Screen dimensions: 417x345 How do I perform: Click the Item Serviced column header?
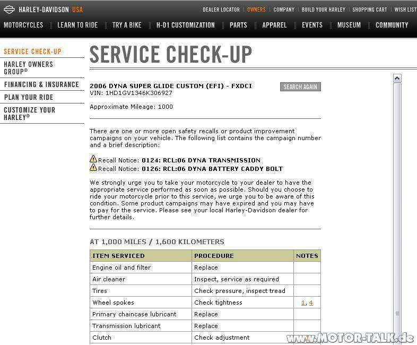pos(141,256)
